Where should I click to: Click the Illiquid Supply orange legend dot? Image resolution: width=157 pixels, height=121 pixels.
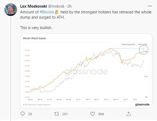(x=122, y=45)
